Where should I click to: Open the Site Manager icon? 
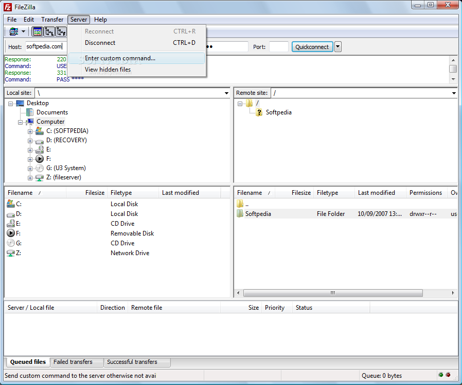tap(13, 31)
